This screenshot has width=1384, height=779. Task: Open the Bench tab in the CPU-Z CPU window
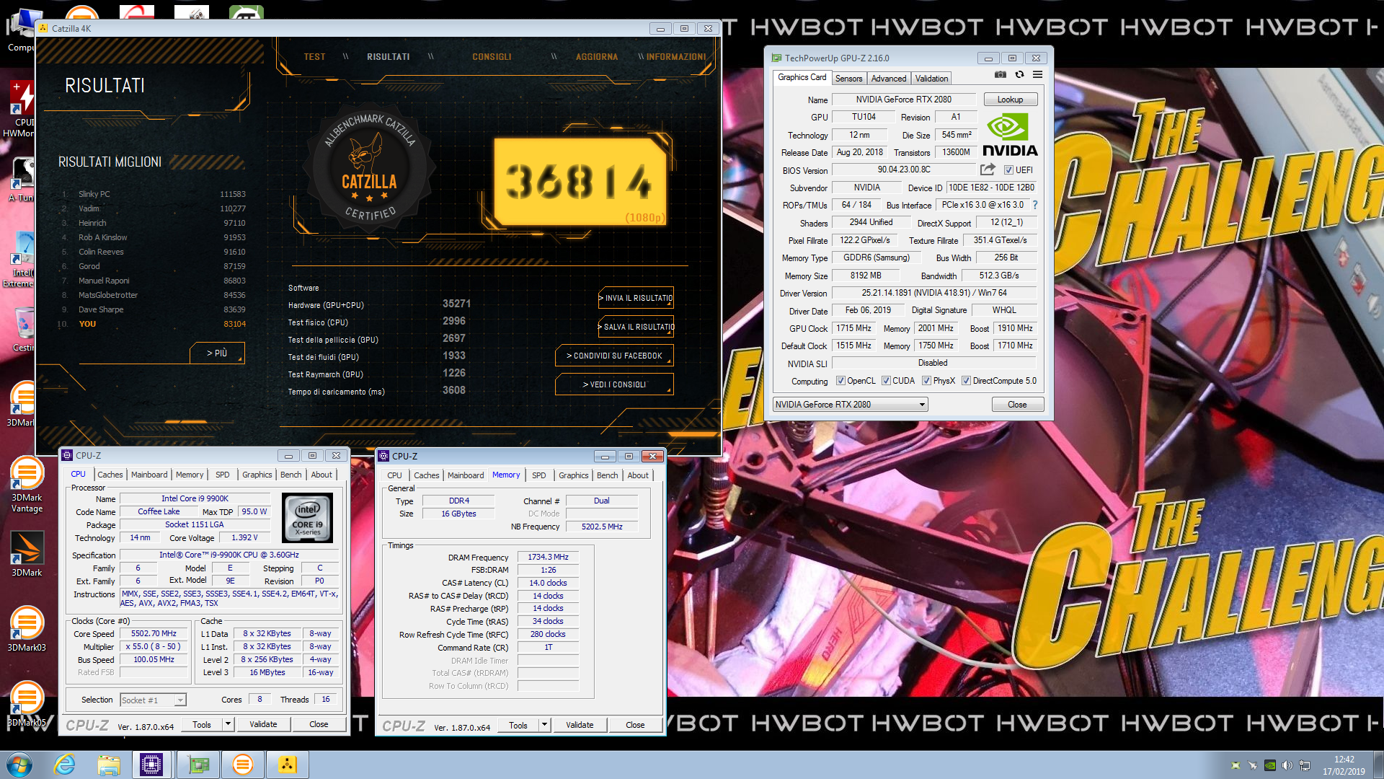(x=291, y=475)
